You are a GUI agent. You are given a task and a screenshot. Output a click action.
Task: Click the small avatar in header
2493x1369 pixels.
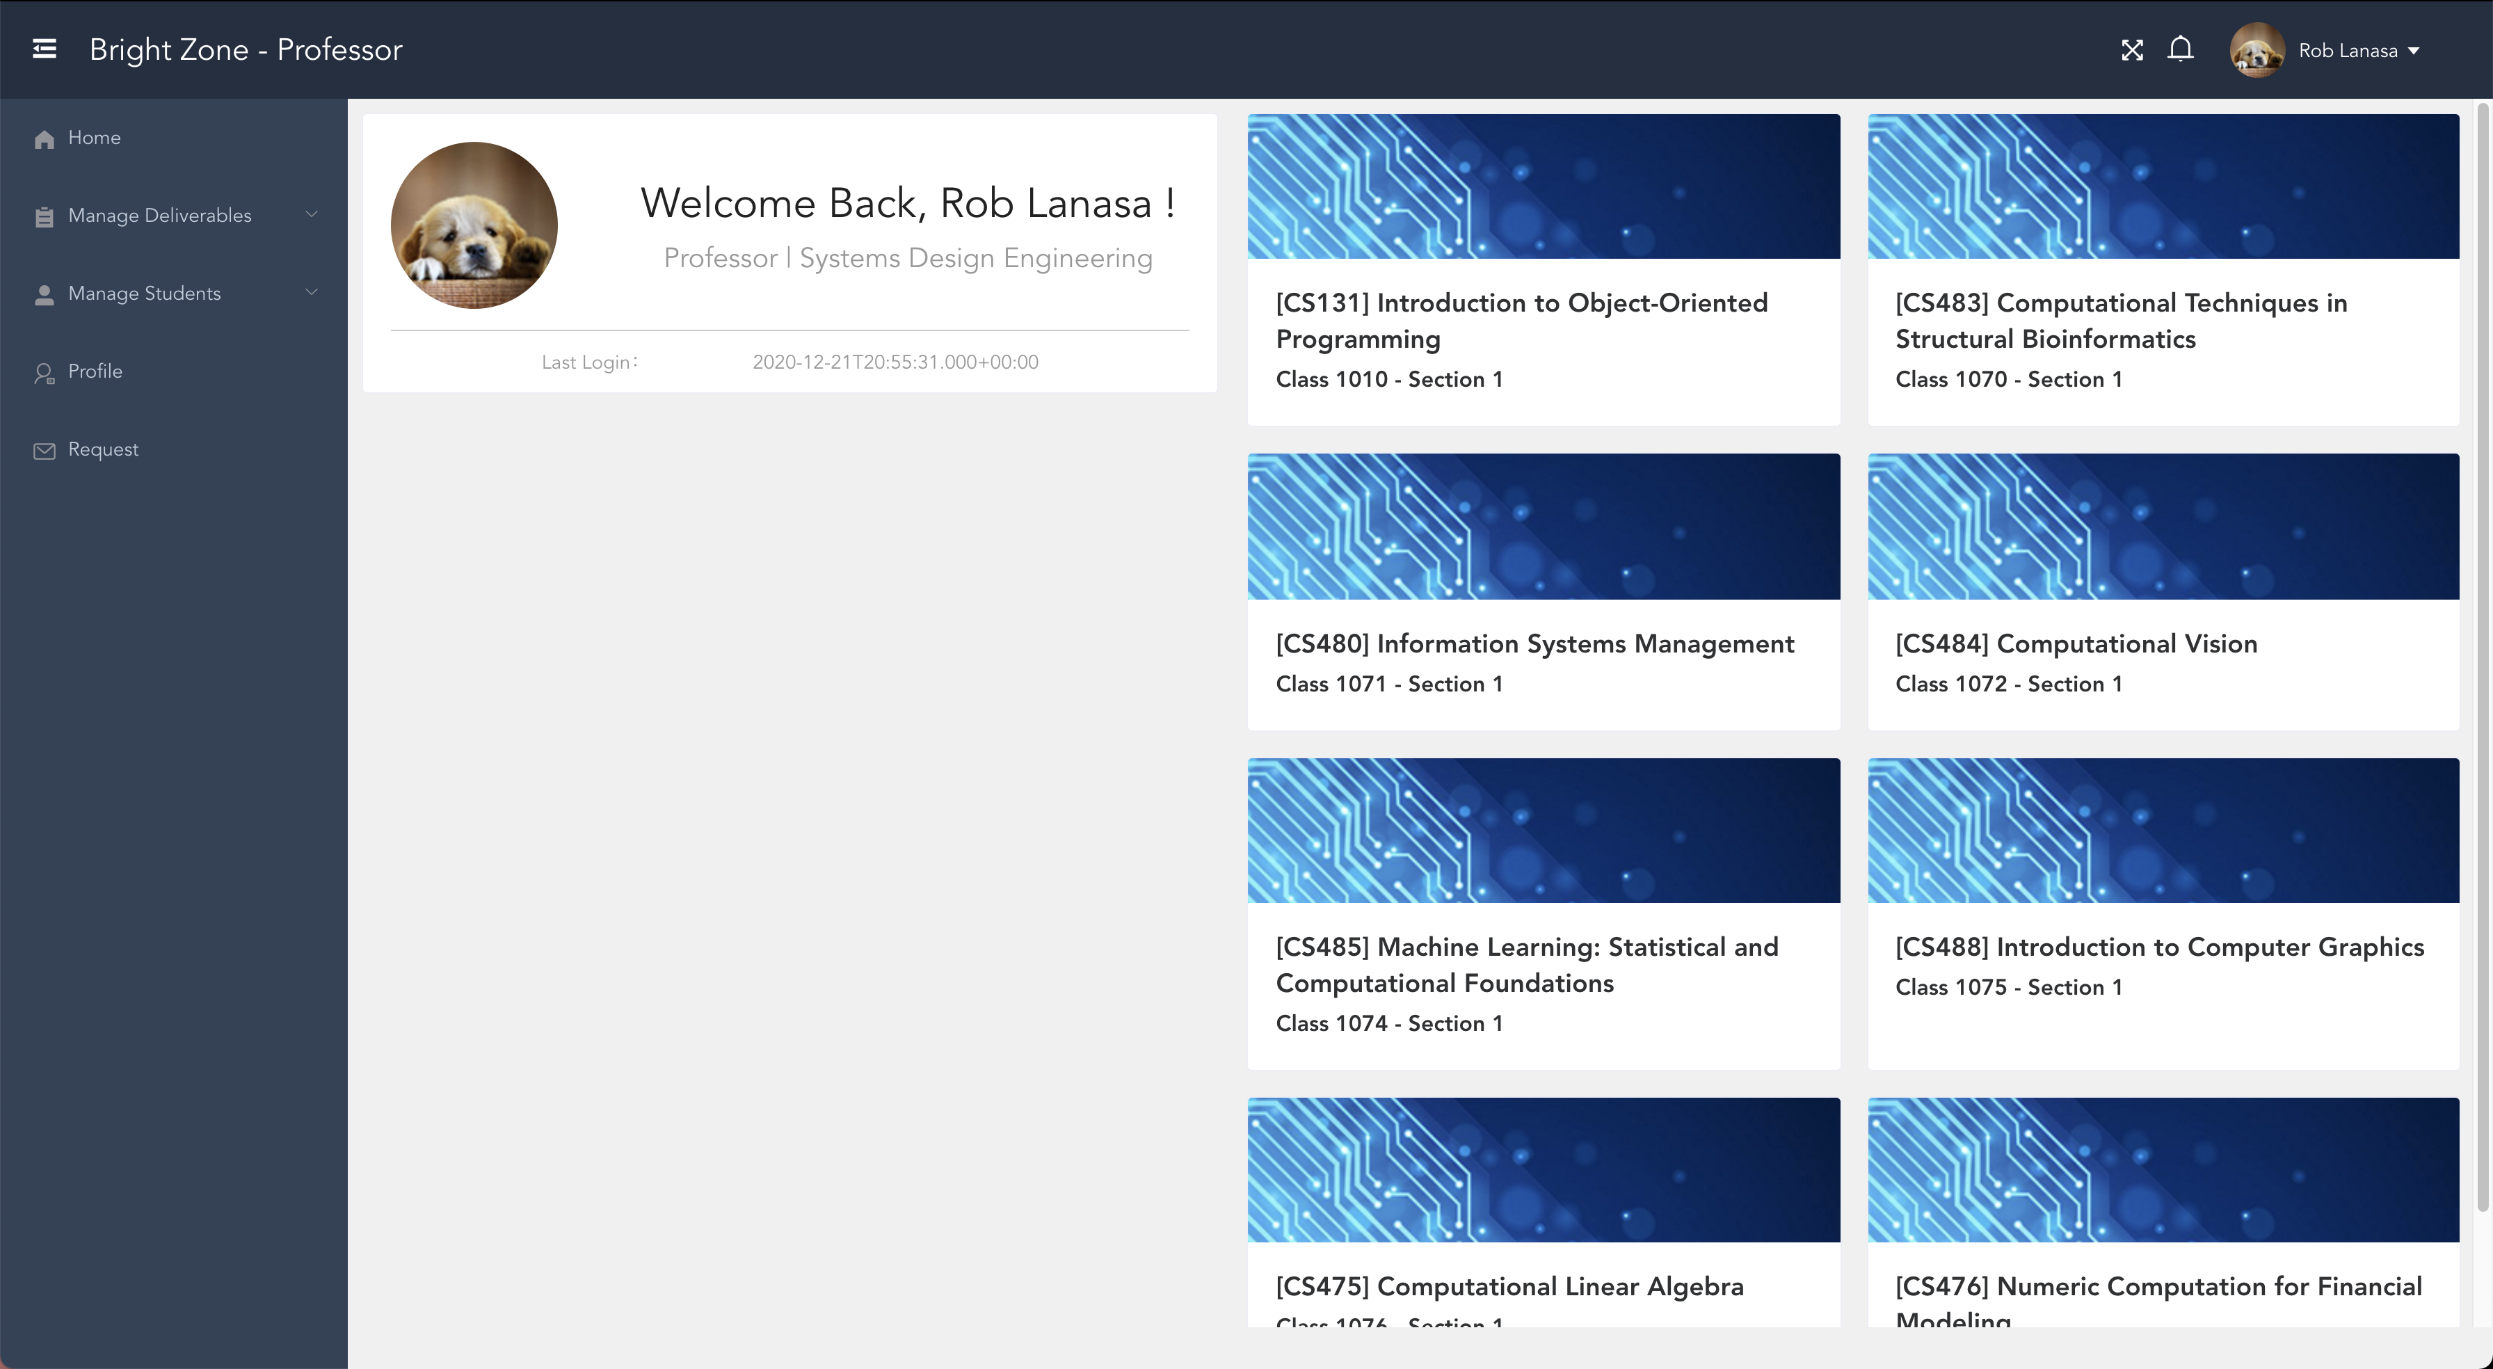click(x=2257, y=50)
